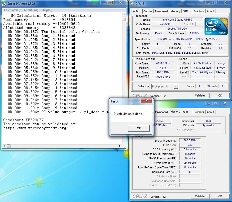
Task: Click scroll left arrow in Super PI log
Action: 4,146
